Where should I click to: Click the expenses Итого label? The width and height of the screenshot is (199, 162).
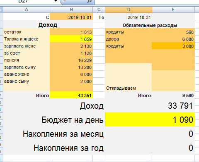[129, 95]
